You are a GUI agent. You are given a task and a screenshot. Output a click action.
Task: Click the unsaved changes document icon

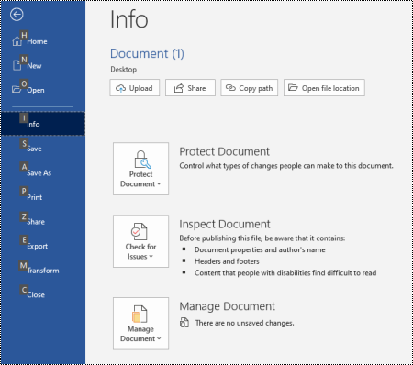click(184, 323)
